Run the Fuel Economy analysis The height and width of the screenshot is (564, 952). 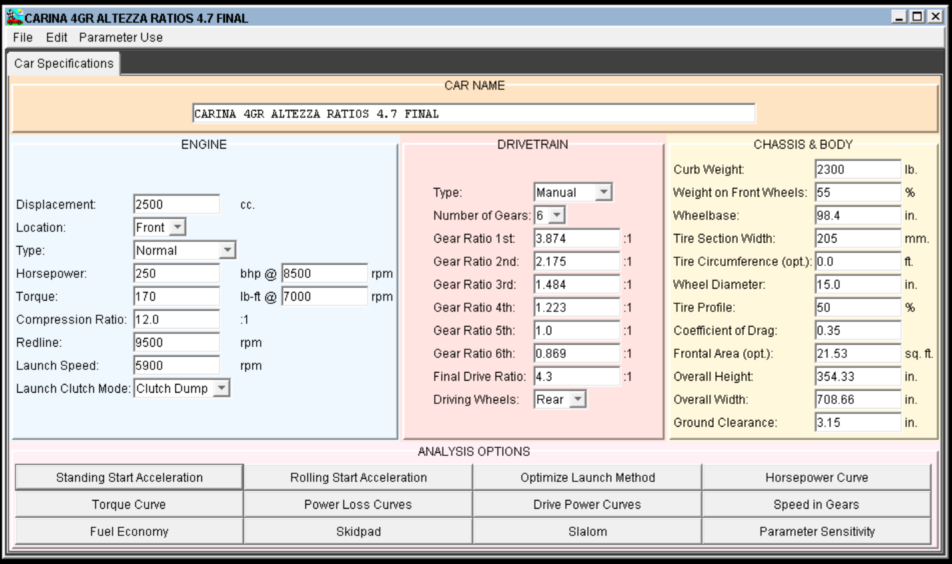point(129,531)
